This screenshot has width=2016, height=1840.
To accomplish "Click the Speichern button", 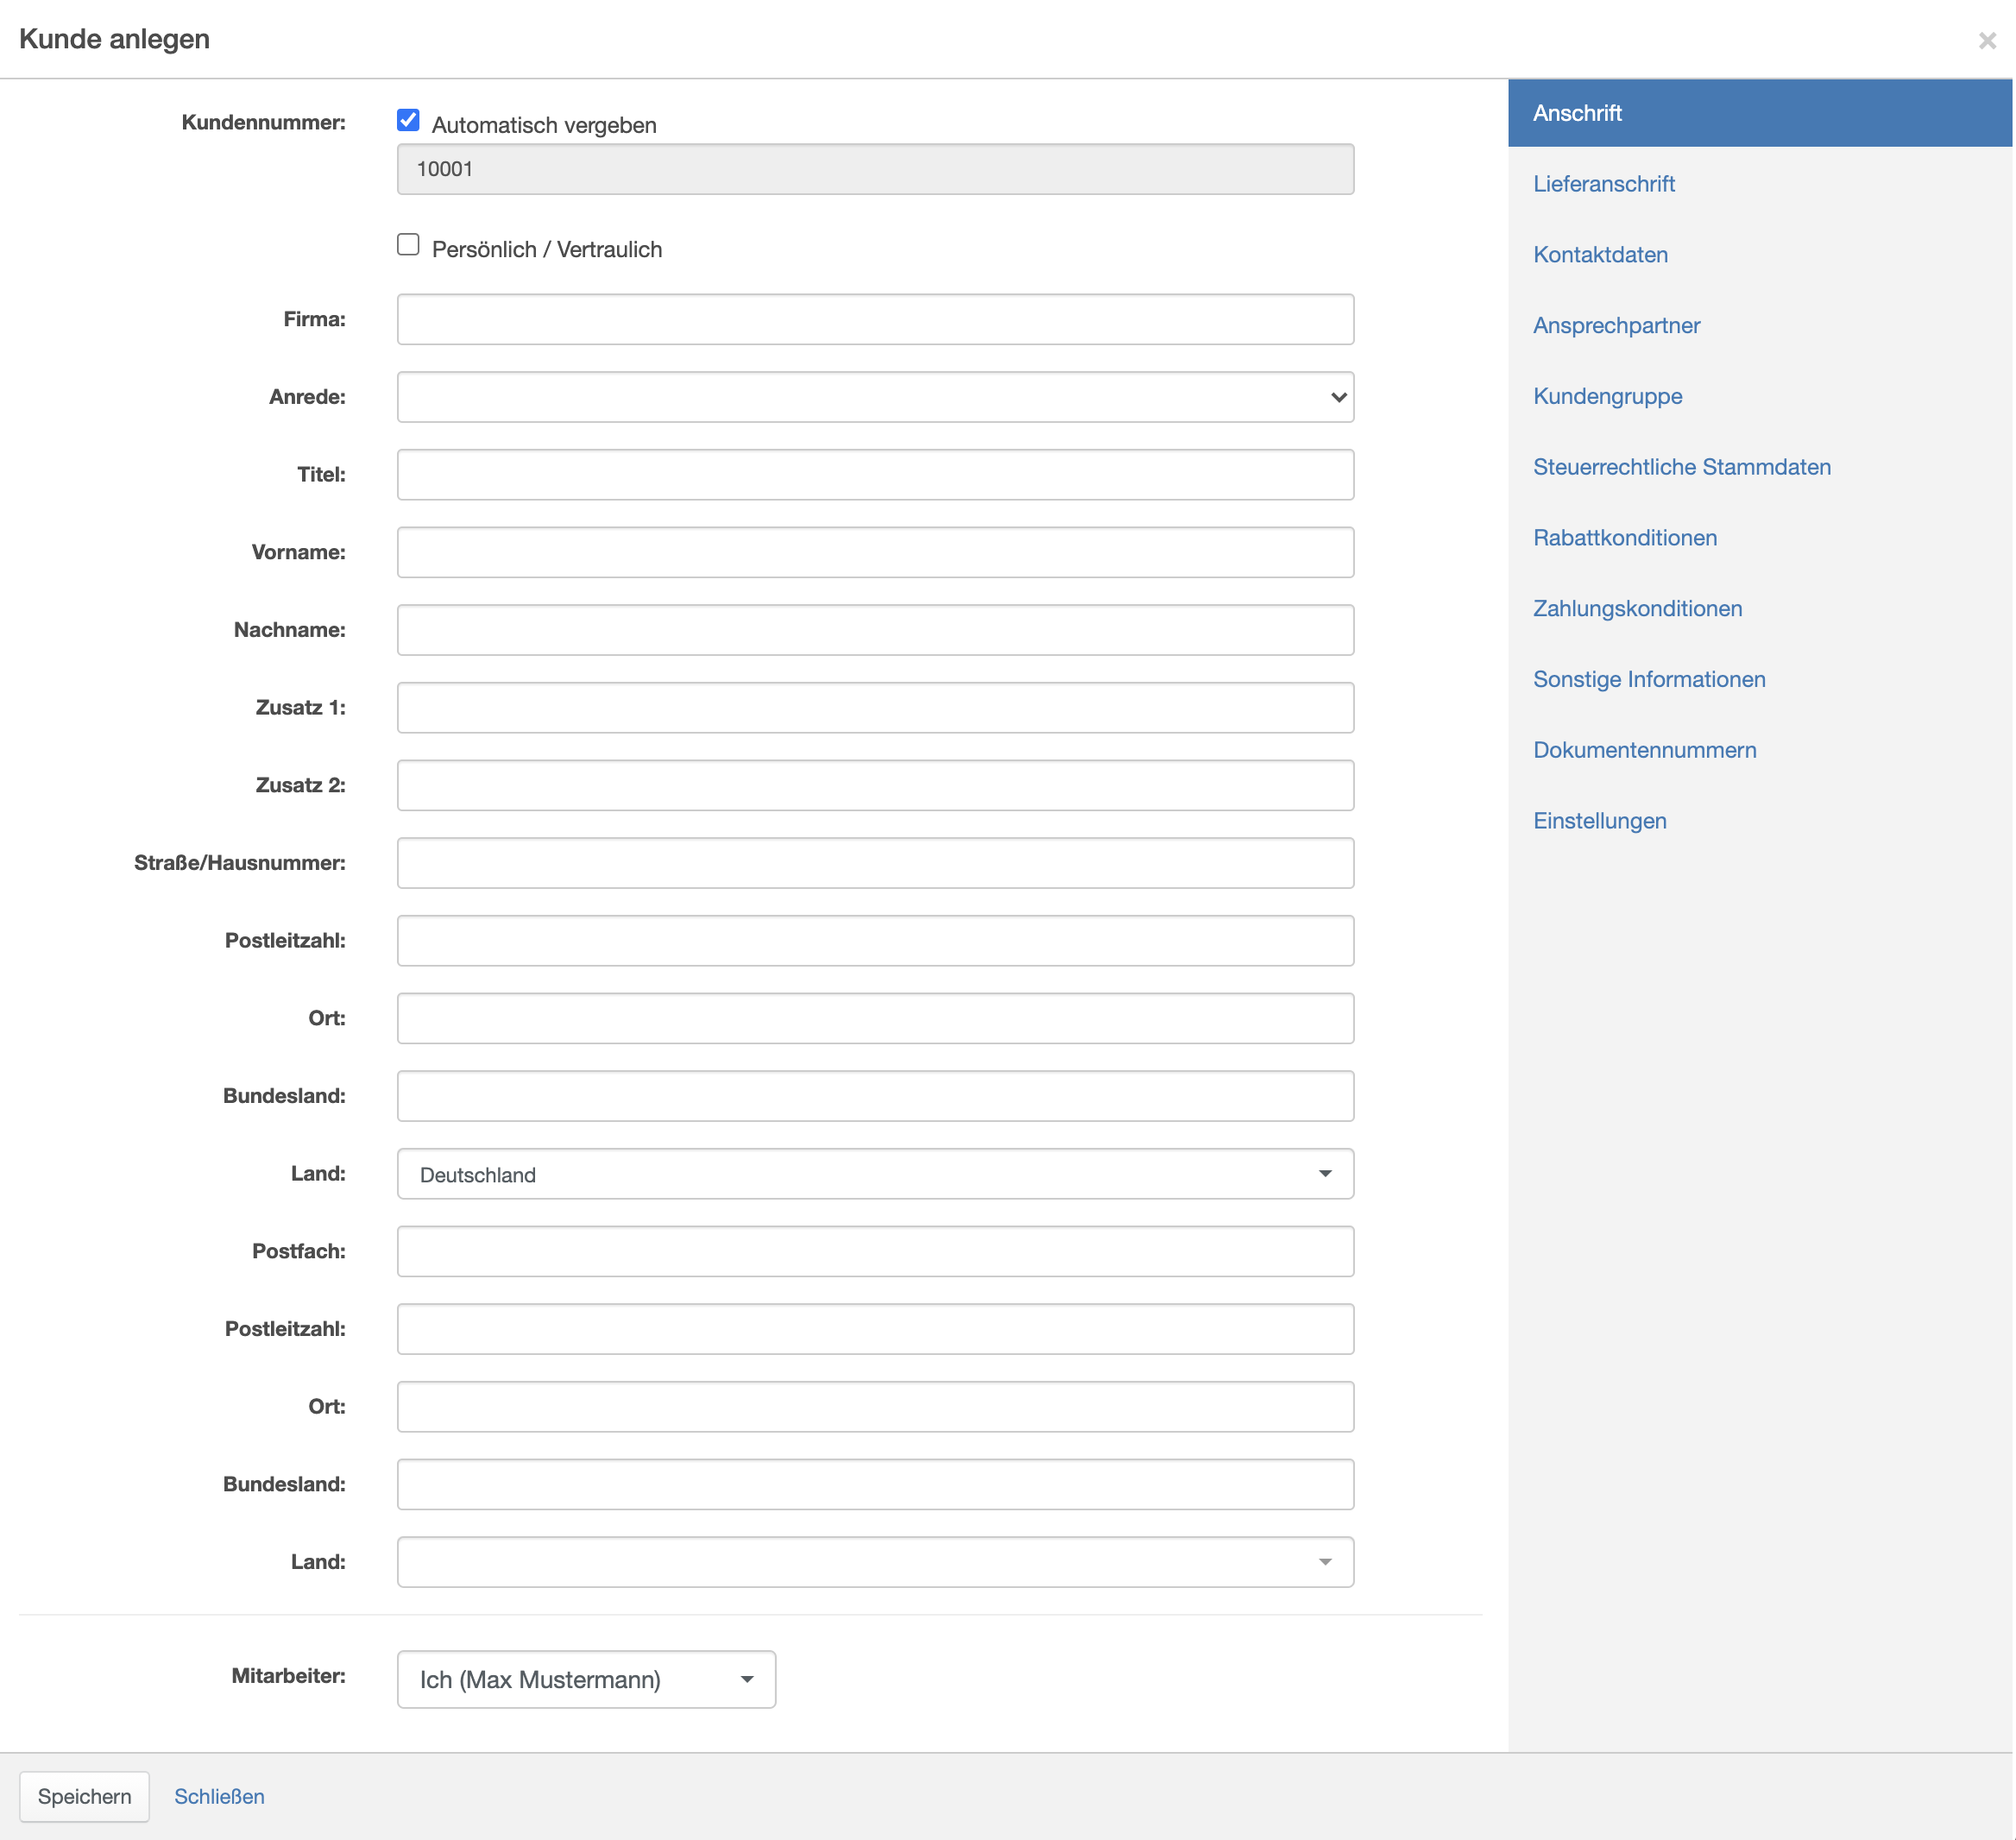I will click(85, 1797).
